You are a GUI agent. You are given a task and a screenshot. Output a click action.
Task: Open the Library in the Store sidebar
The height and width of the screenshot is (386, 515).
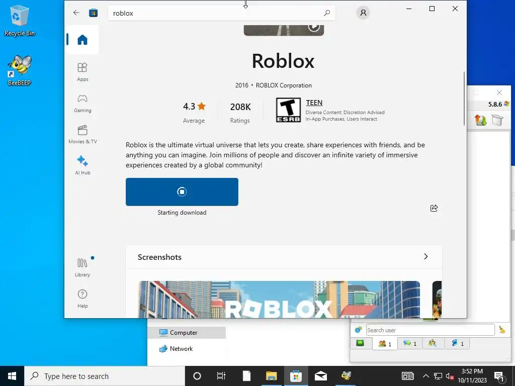pos(82,268)
